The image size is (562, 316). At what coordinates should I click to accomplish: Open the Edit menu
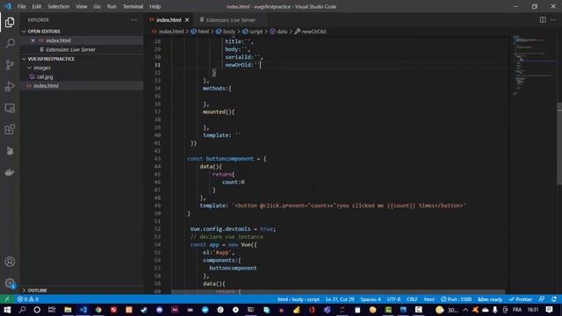tap(37, 6)
